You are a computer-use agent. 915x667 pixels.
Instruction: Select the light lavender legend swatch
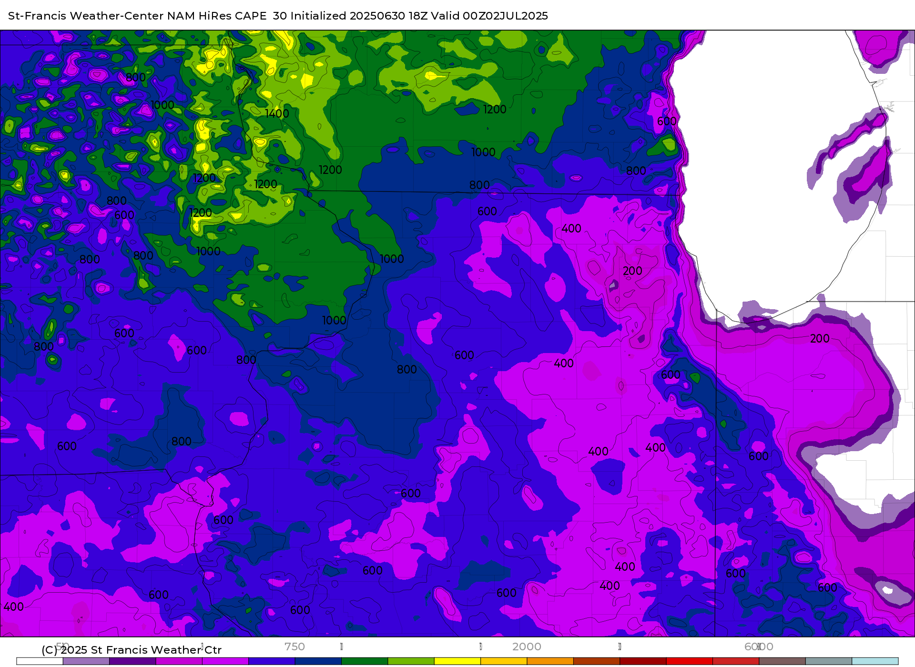point(86,661)
